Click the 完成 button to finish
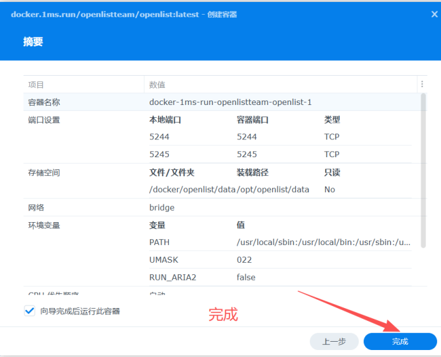 [x=400, y=342]
